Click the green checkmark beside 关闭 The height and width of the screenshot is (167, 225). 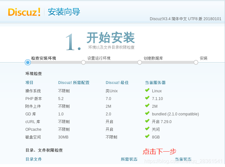[147, 129]
